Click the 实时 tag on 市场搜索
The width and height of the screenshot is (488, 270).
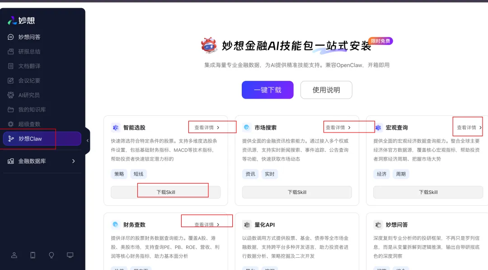point(269,174)
